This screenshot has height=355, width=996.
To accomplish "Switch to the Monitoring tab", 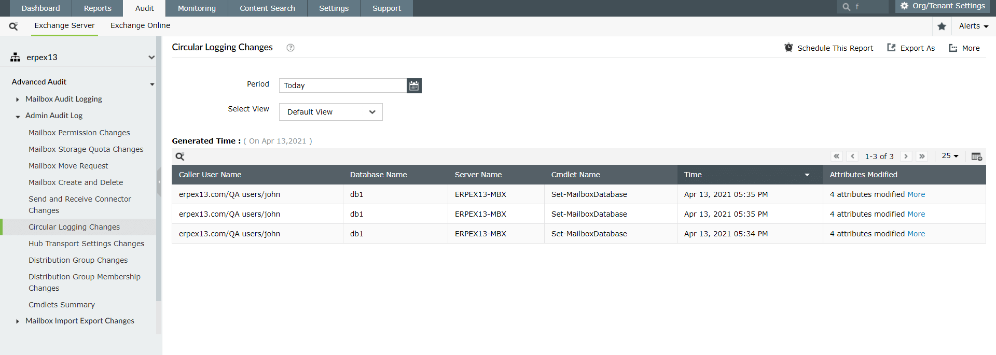I will click(x=197, y=8).
